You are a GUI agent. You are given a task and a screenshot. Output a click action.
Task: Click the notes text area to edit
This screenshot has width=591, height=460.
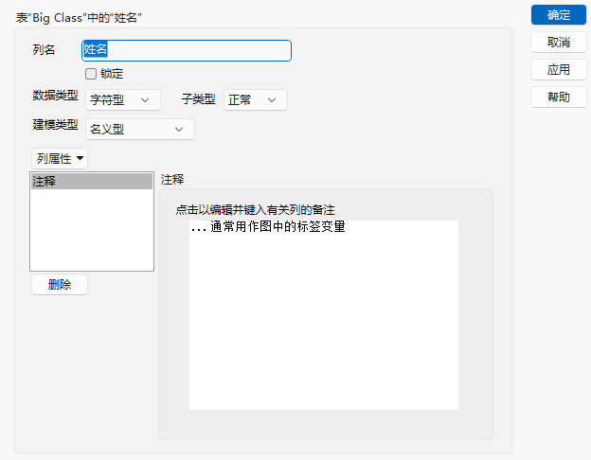[x=323, y=315]
